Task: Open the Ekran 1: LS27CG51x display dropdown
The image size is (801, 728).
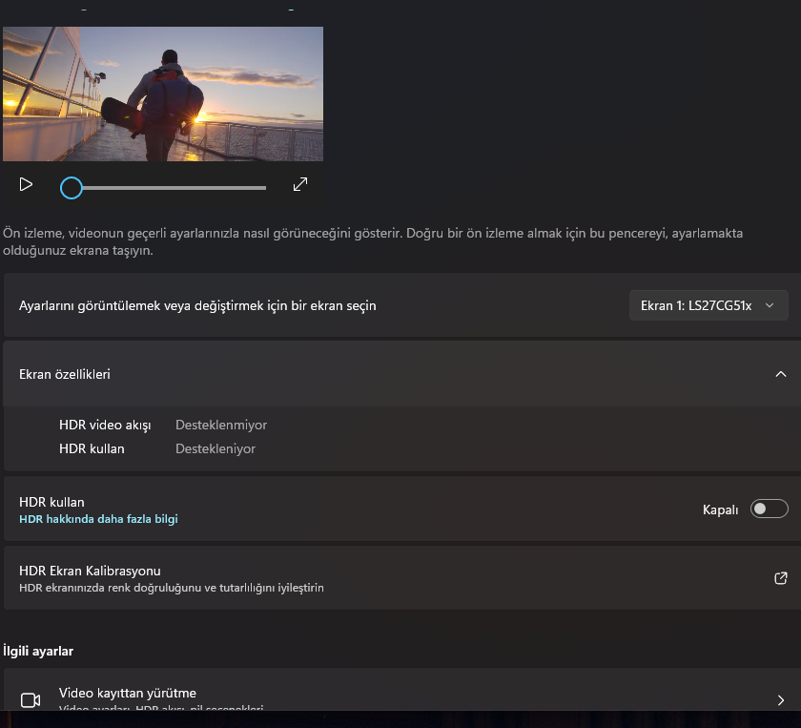Action: click(709, 305)
